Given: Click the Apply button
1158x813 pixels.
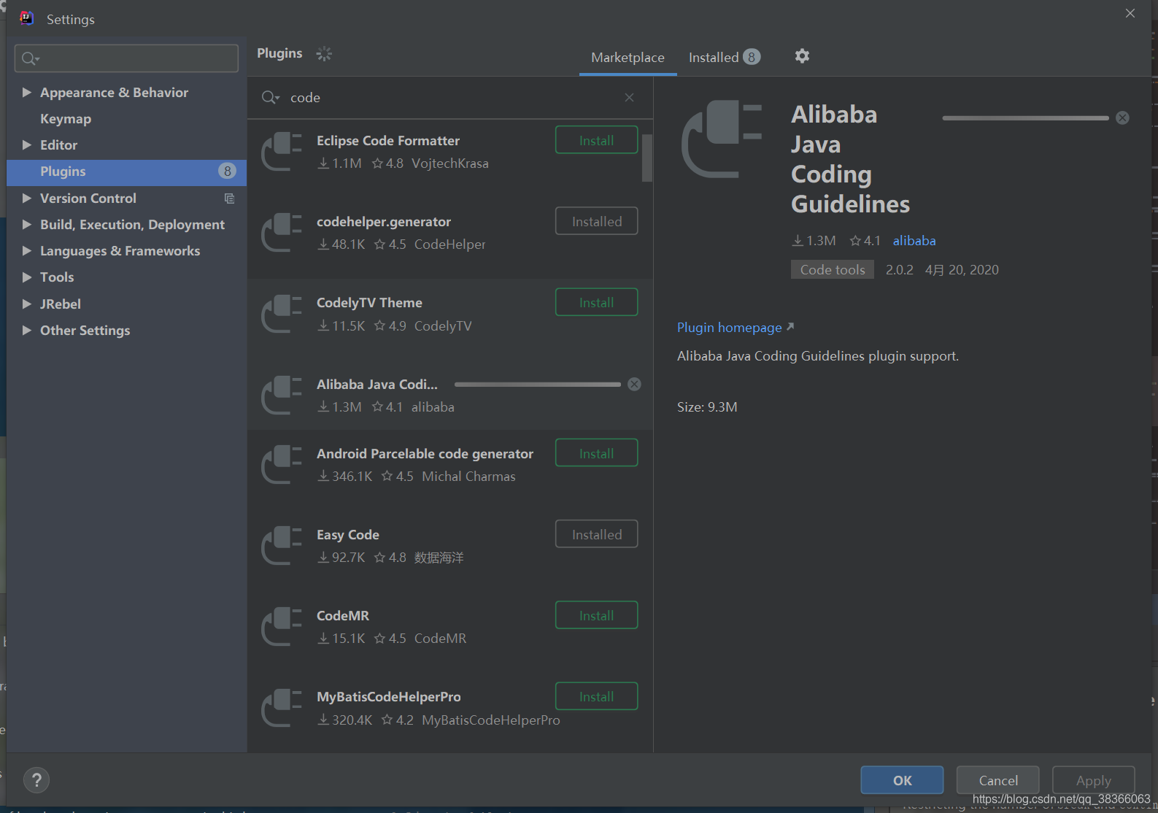Looking at the screenshot, I should [1094, 780].
